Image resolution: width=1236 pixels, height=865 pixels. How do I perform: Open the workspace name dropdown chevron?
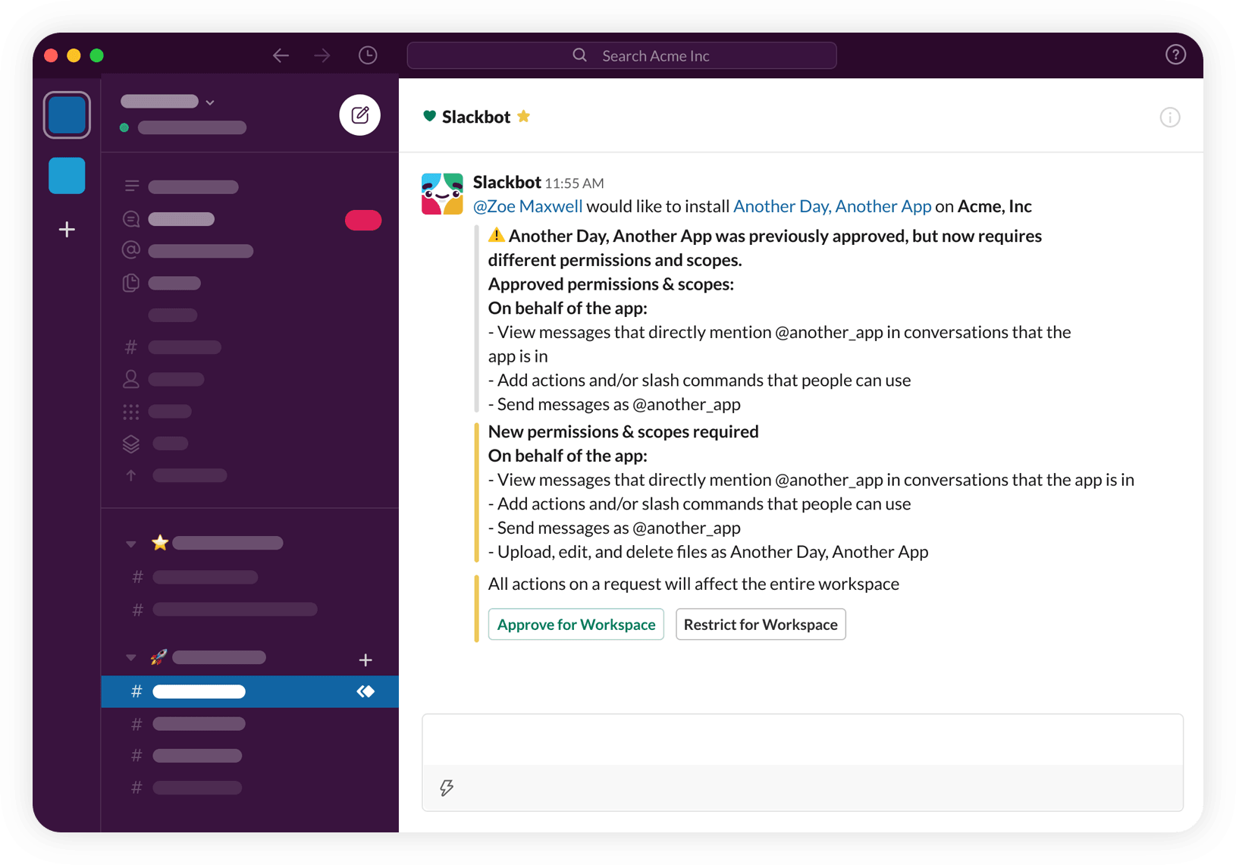coord(210,101)
